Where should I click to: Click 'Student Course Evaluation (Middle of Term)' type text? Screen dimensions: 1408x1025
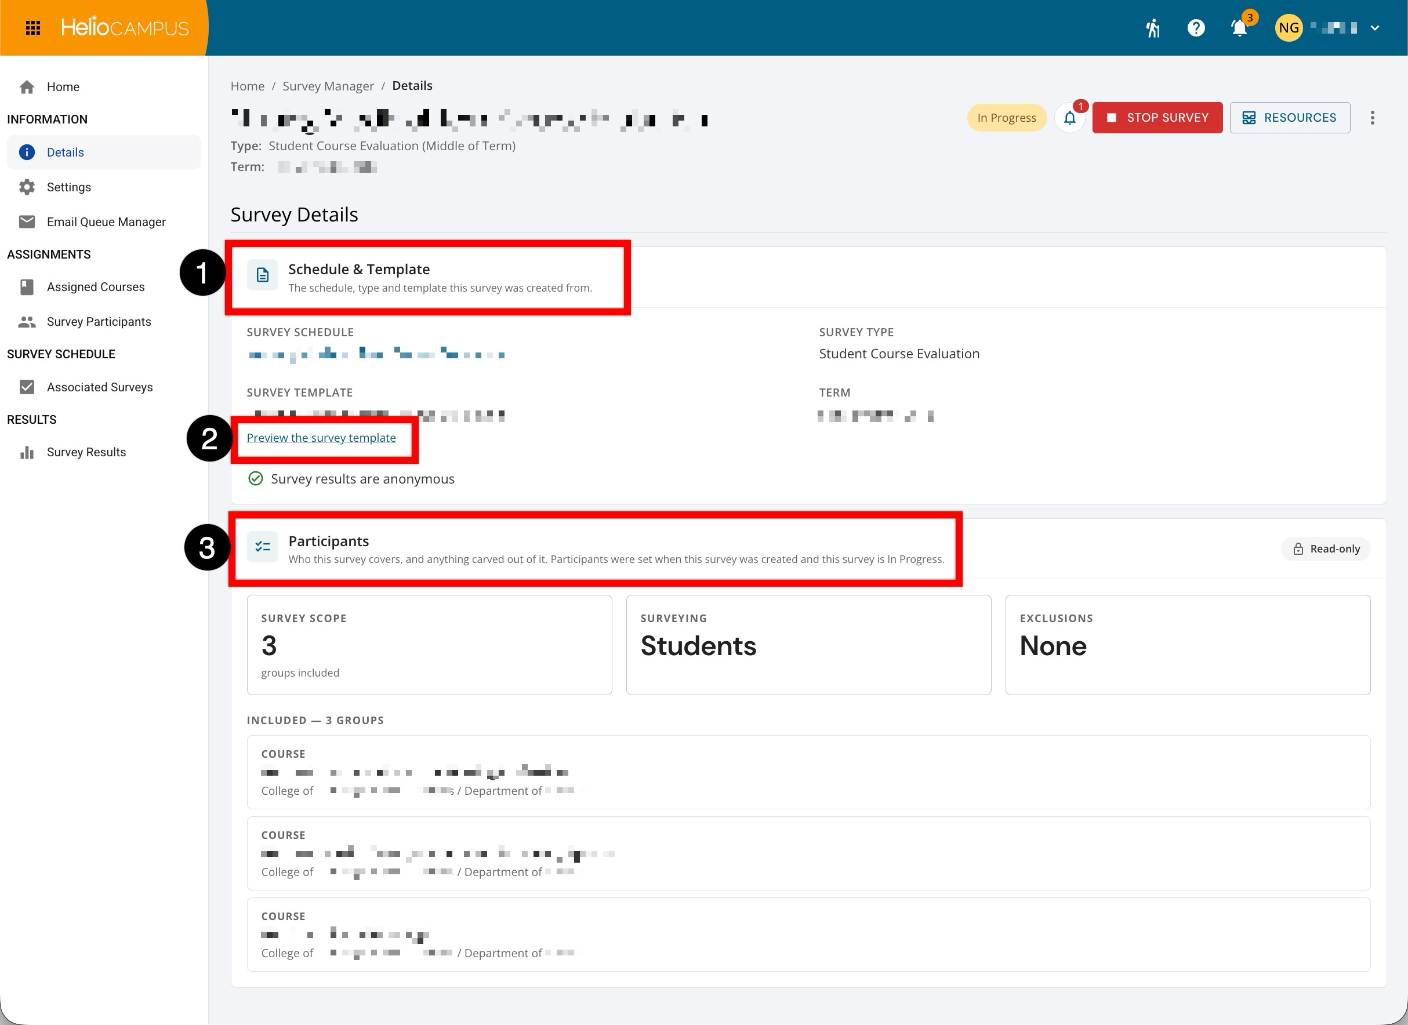click(392, 146)
